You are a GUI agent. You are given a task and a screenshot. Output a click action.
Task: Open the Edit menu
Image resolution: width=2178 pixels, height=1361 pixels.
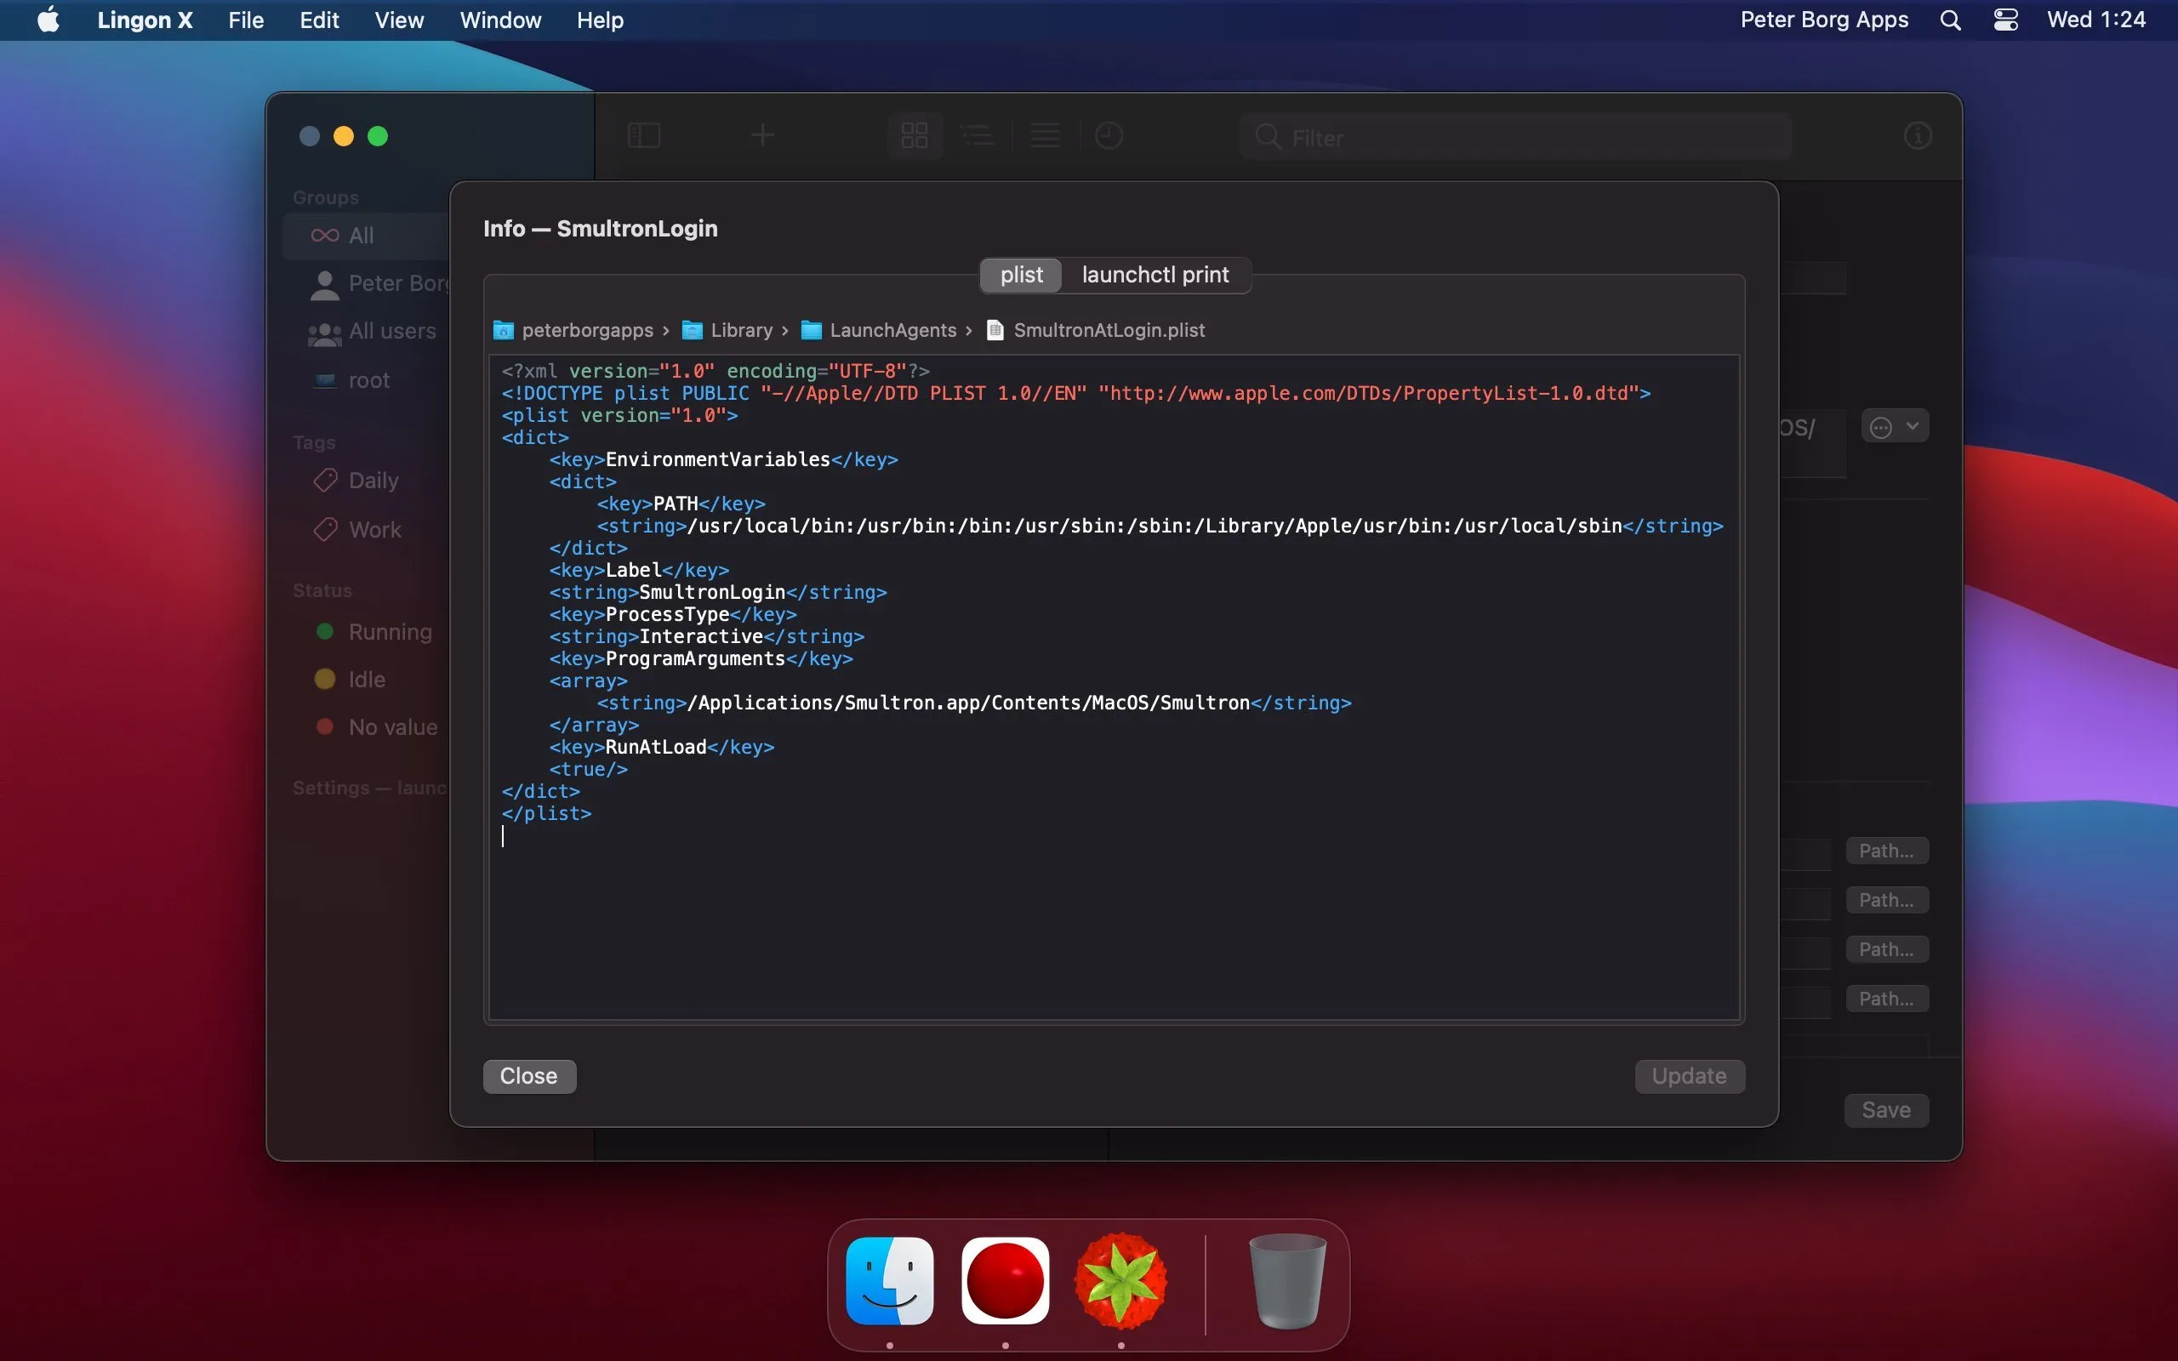coord(320,20)
